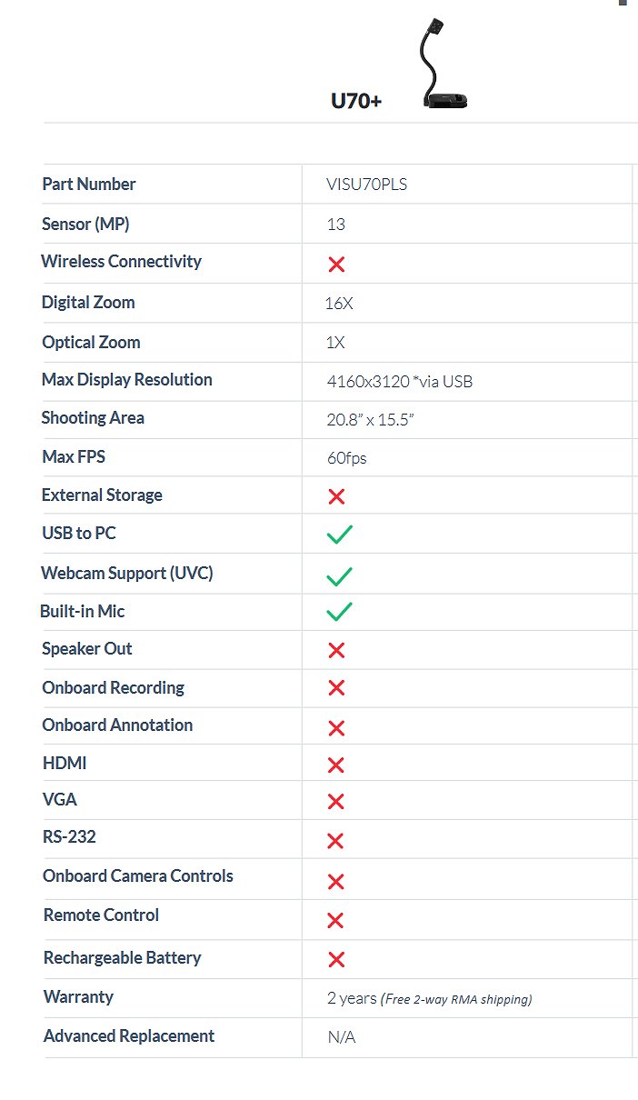638x1100 pixels.
Task: Click the red X for RS-232
Action: pos(335,841)
